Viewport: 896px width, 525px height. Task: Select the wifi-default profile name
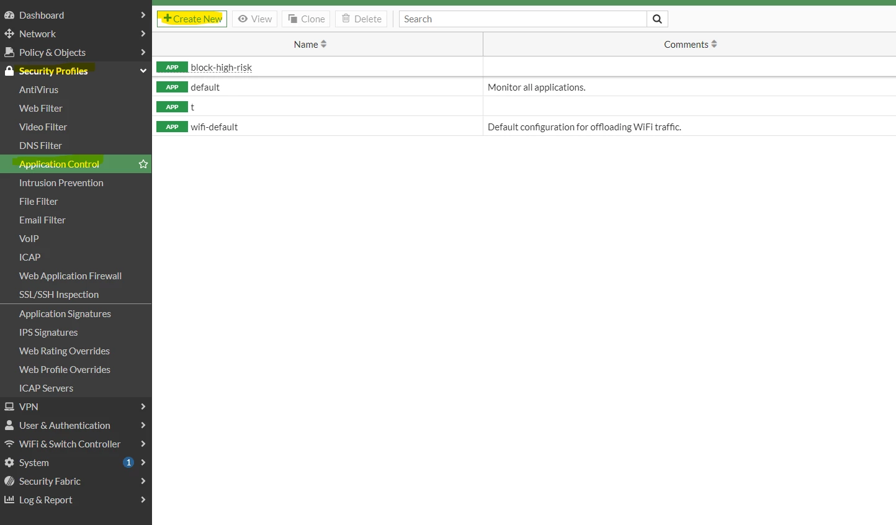214,127
